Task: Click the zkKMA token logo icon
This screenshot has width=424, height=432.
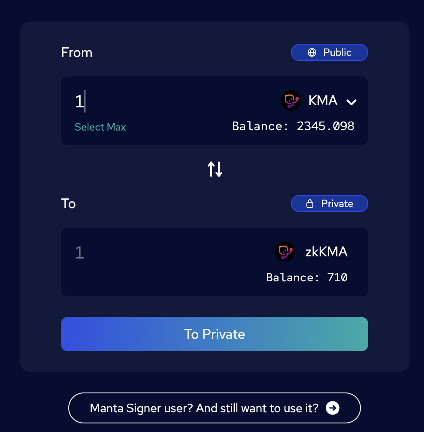Action: click(285, 252)
